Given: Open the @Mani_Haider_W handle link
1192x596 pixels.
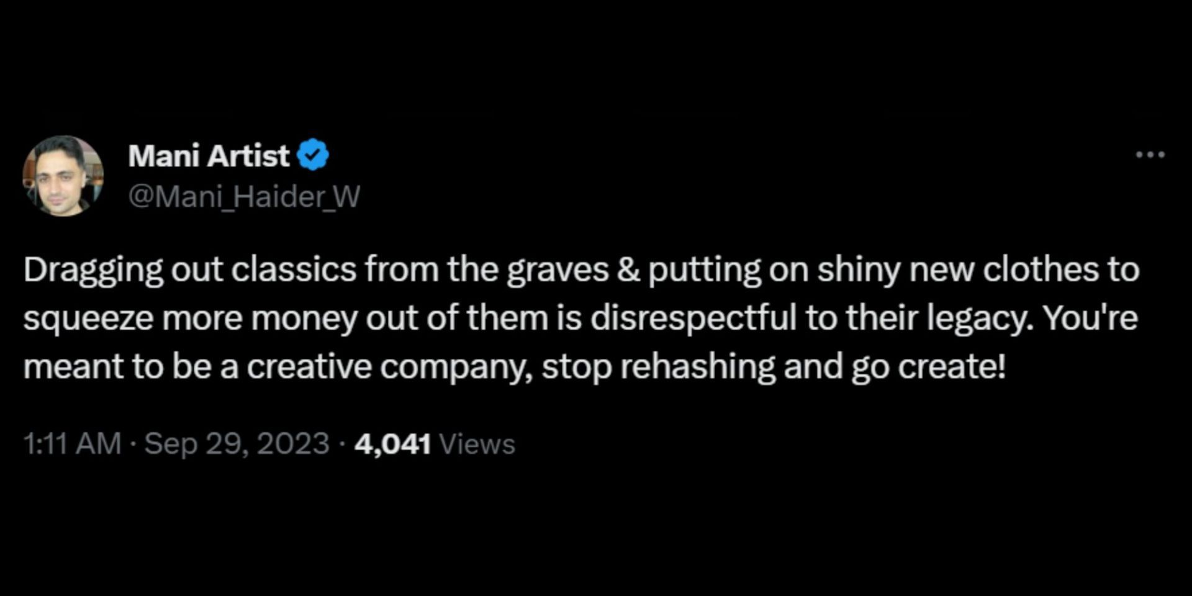Looking at the screenshot, I should click(244, 197).
